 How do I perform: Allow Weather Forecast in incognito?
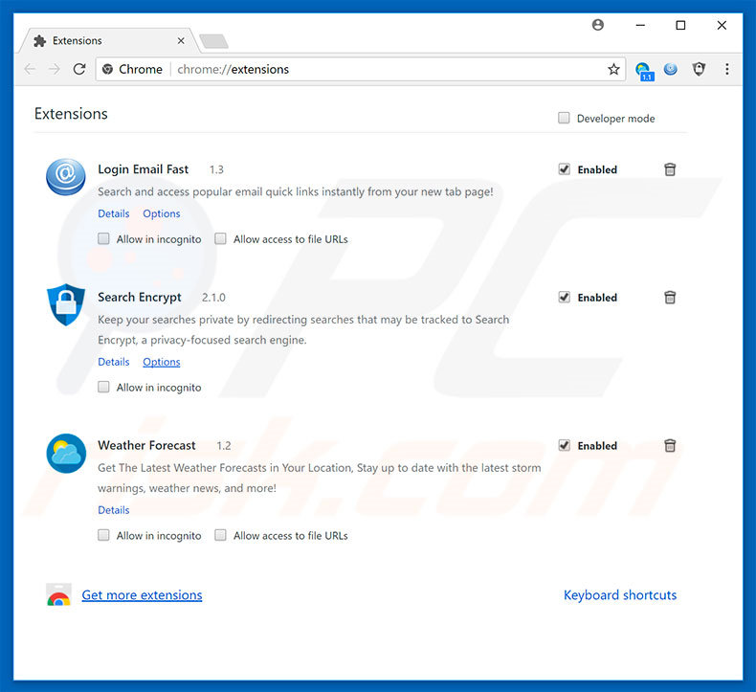(103, 535)
